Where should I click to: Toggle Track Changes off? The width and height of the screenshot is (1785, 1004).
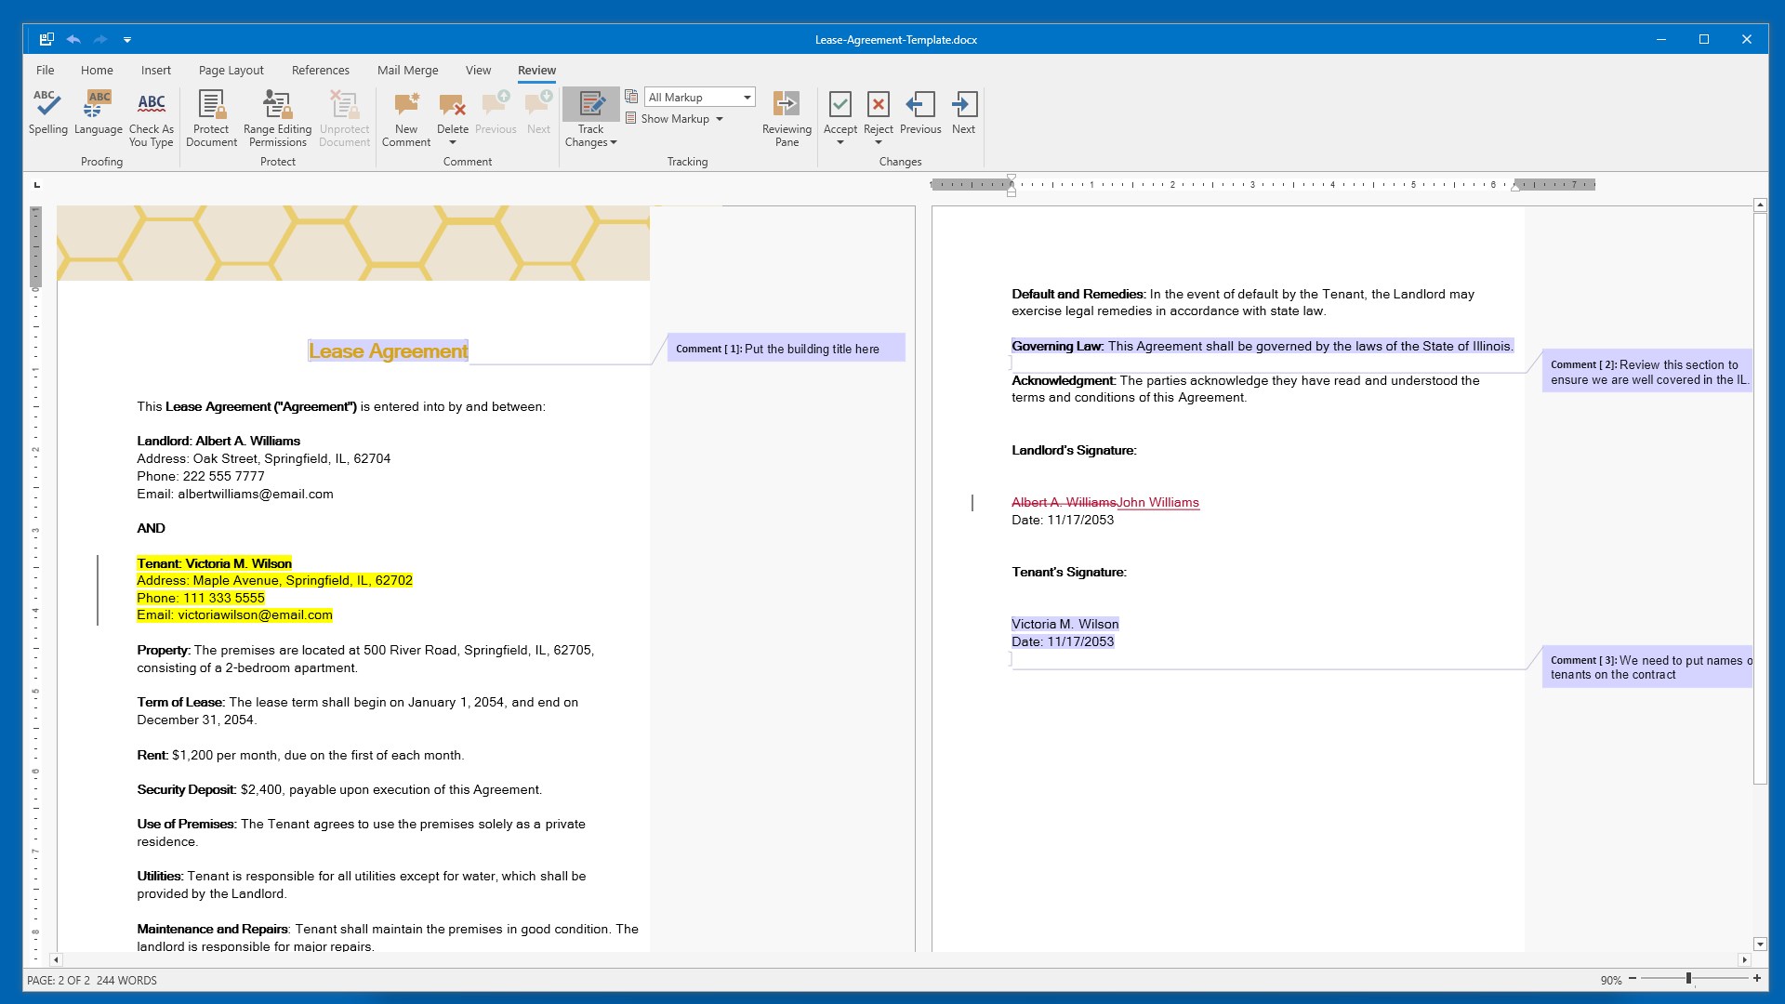[x=591, y=107]
